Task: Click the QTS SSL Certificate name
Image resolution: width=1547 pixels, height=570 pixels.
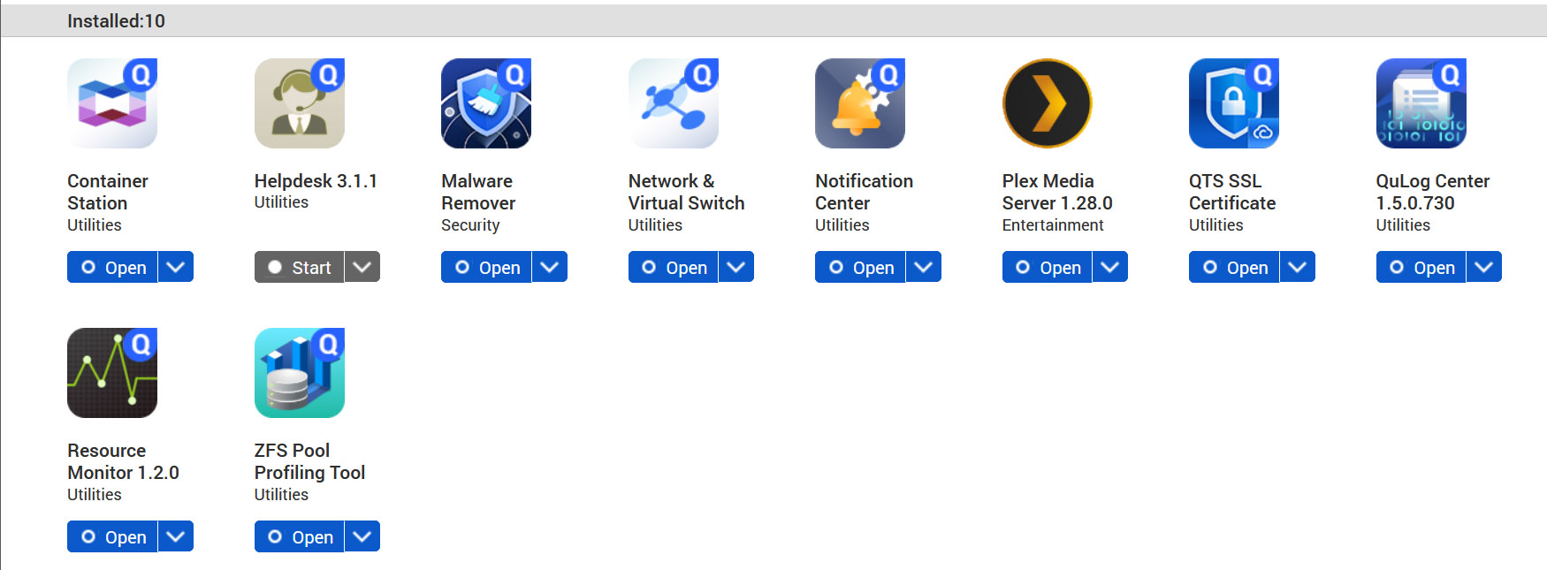Action: click(x=1232, y=192)
